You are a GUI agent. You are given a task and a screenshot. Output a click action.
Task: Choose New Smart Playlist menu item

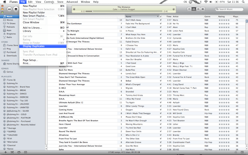(x=35, y=16)
